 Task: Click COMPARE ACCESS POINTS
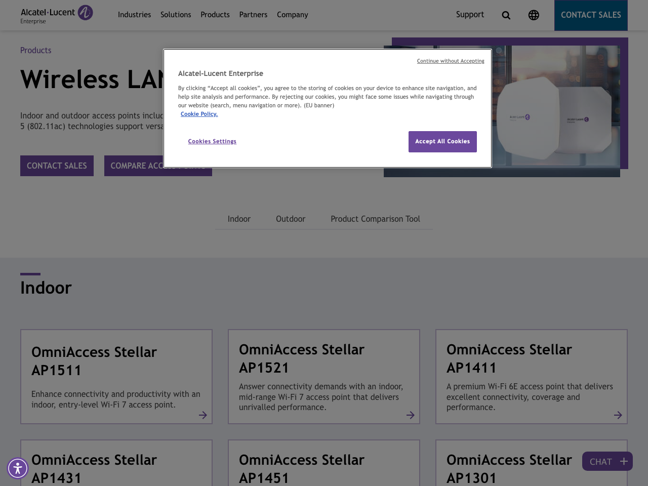pos(158,165)
